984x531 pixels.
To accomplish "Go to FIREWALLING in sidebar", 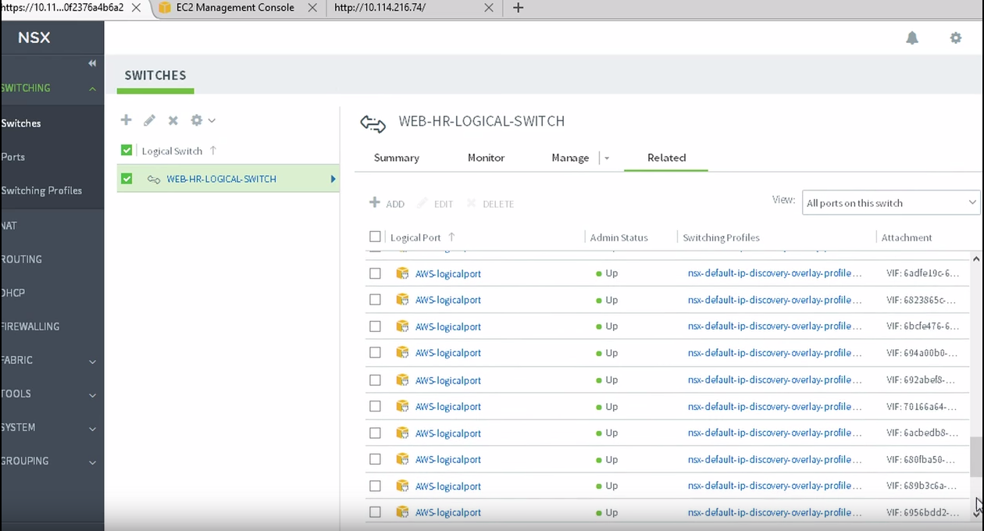I will tap(30, 326).
